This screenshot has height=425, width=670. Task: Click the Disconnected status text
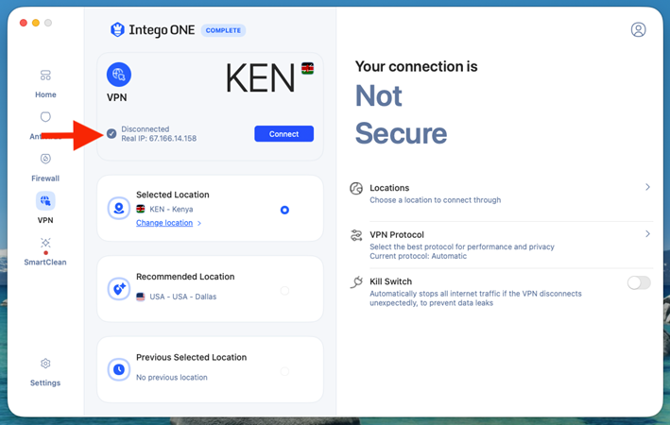(x=146, y=129)
